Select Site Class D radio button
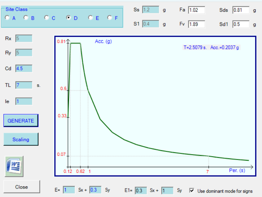The image size is (262, 197). [69, 18]
